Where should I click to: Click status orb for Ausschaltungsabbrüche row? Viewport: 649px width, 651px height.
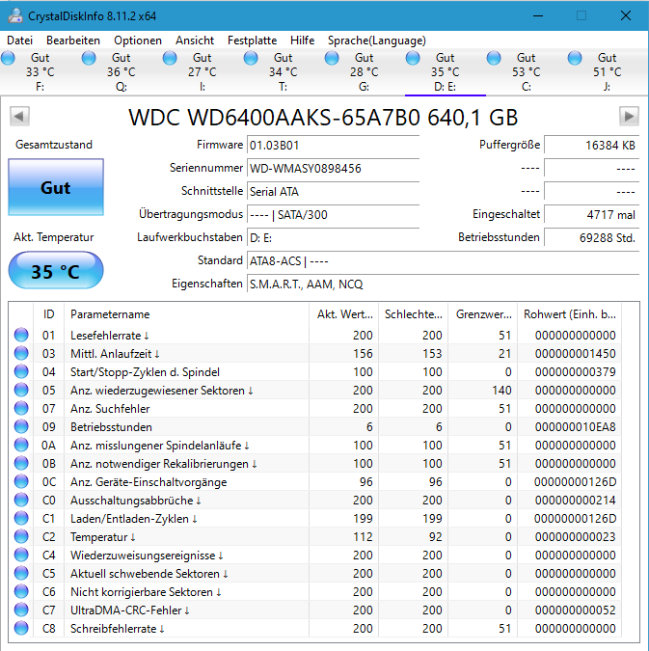pos(21,500)
